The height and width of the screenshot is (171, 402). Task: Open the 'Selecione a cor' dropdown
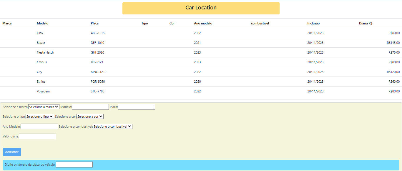click(x=90, y=117)
